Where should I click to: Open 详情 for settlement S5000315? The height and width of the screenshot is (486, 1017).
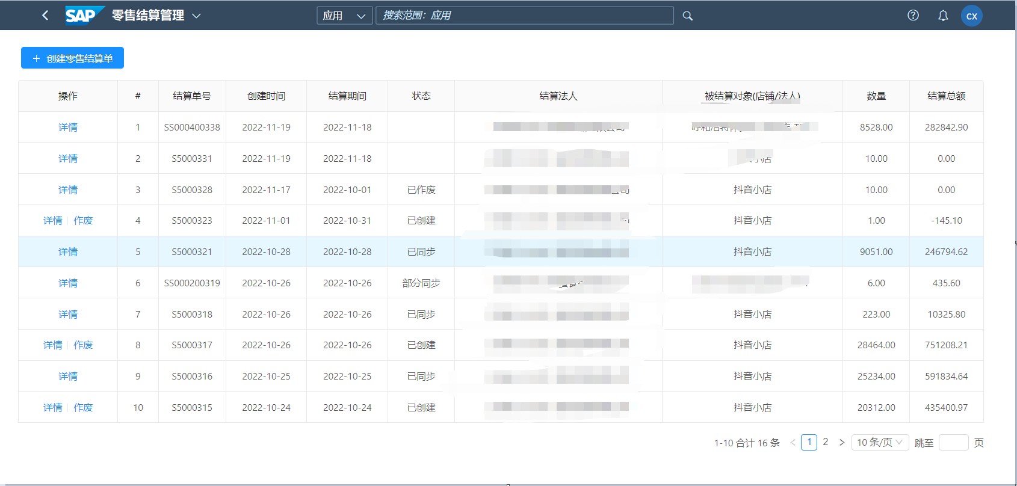pyautogui.click(x=53, y=408)
